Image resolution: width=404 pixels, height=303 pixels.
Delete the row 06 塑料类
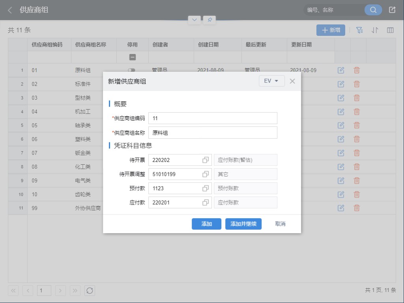pos(357,139)
